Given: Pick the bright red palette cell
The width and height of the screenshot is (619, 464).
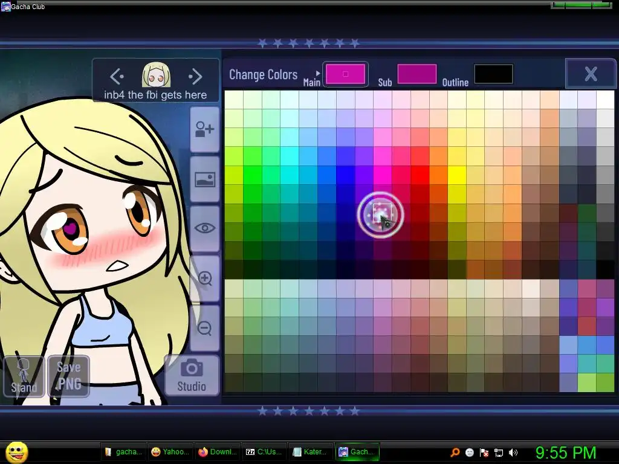Looking at the screenshot, I should (x=420, y=175).
